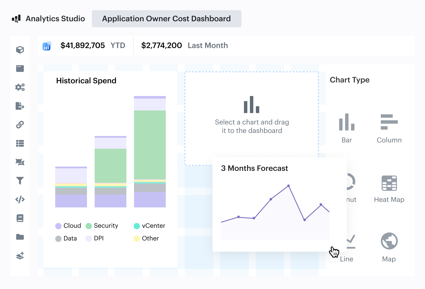This screenshot has width=425, height=289.
Task: Choose the Bar chart type
Action: 347,128
